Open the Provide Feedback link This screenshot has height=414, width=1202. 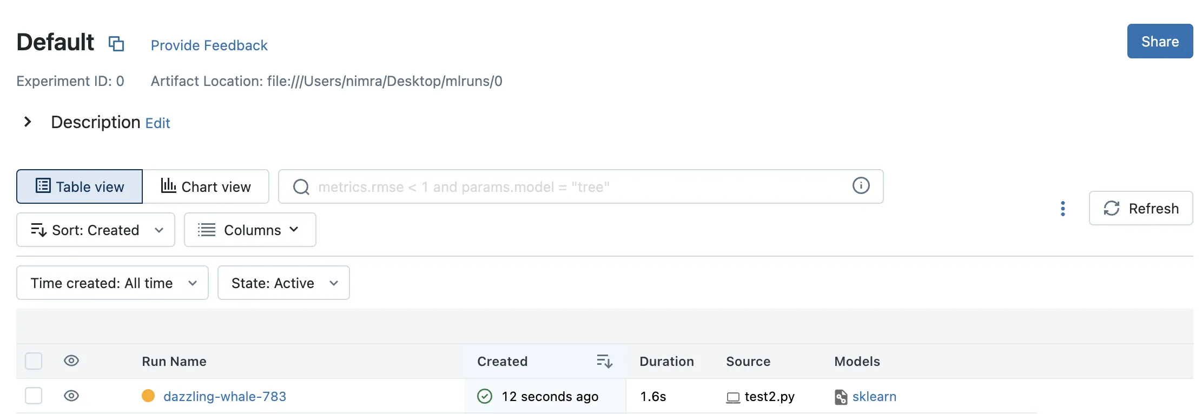coord(209,45)
